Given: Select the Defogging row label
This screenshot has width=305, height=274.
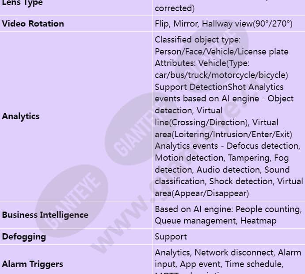Looking at the screenshot, I should tap(24, 237).
